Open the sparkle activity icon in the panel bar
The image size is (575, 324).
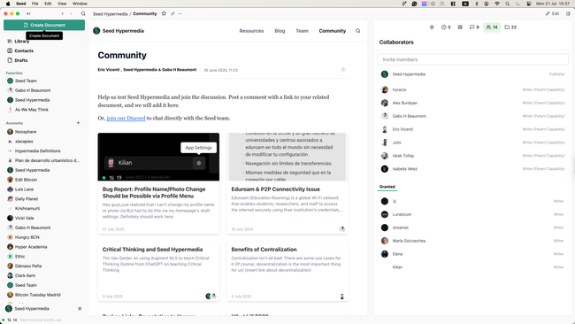pyautogui.click(x=432, y=27)
